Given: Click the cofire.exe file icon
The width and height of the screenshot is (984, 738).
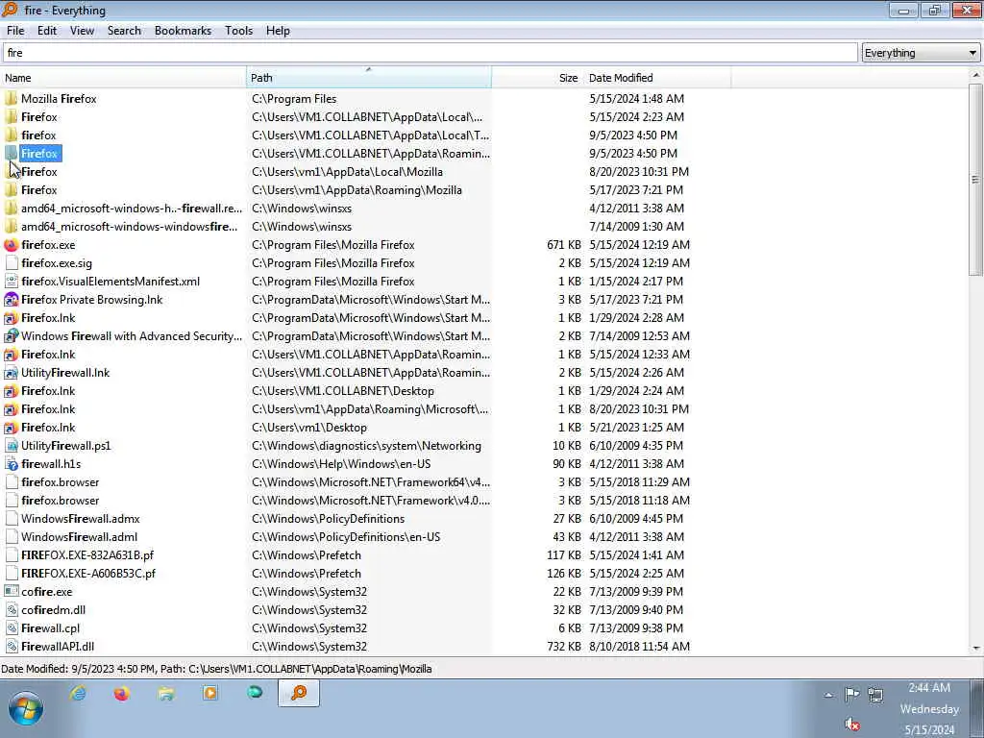Looking at the screenshot, I should click(x=11, y=592).
